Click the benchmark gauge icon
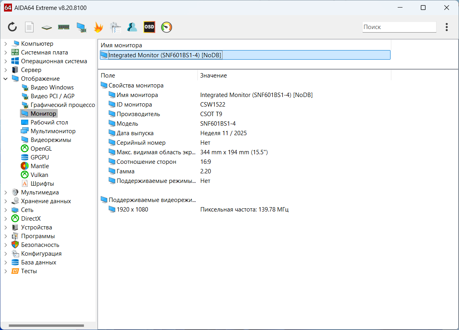The image size is (459, 330). [x=166, y=27]
